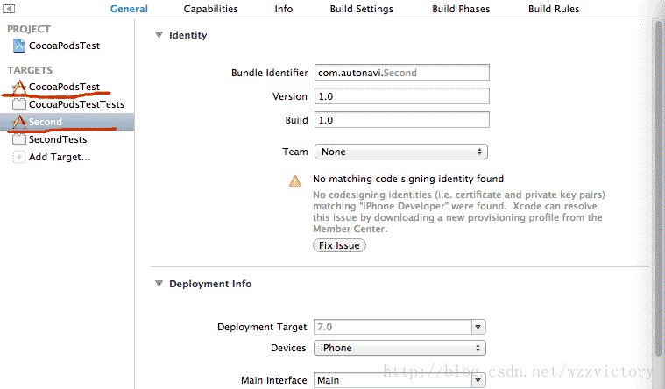Click the CocoaPodsTestTests bundle icon
This screenshot has height=389, width=665.
pos(19,104)
